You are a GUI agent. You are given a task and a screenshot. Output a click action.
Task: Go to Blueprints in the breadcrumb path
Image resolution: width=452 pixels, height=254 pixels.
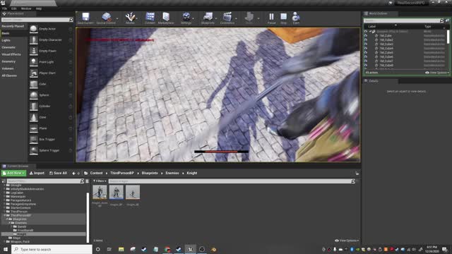(x=150, y=173)
